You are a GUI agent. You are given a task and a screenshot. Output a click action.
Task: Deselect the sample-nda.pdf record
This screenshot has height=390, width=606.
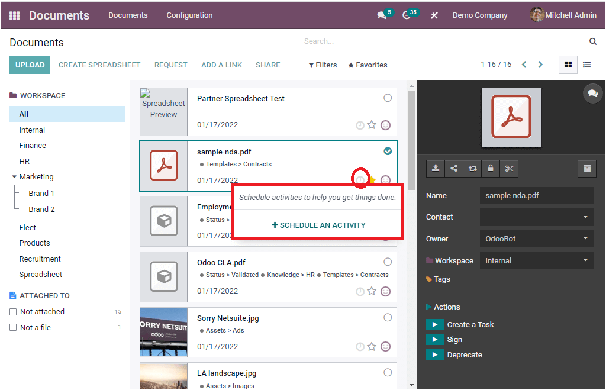click(388, 151)
